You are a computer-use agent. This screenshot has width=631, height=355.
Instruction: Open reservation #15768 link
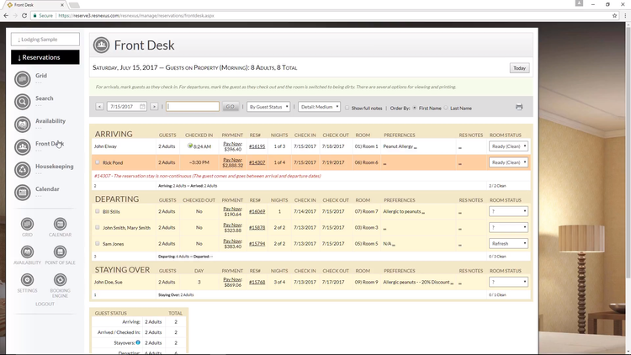[257, 282]
